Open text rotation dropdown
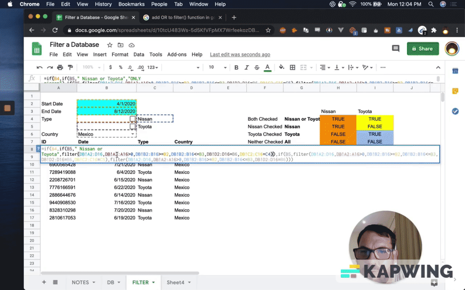This screenshot has width=465, height=290. pos(367,67)
